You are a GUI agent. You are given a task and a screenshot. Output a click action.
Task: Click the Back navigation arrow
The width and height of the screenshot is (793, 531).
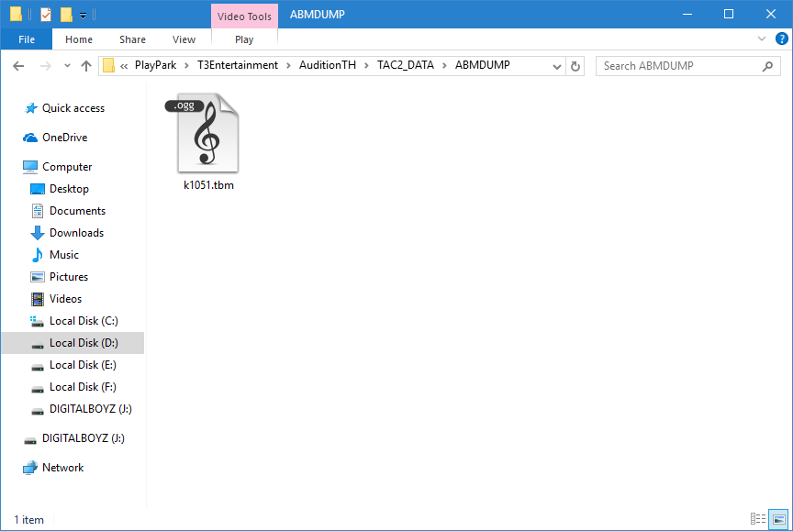[18, 66]
